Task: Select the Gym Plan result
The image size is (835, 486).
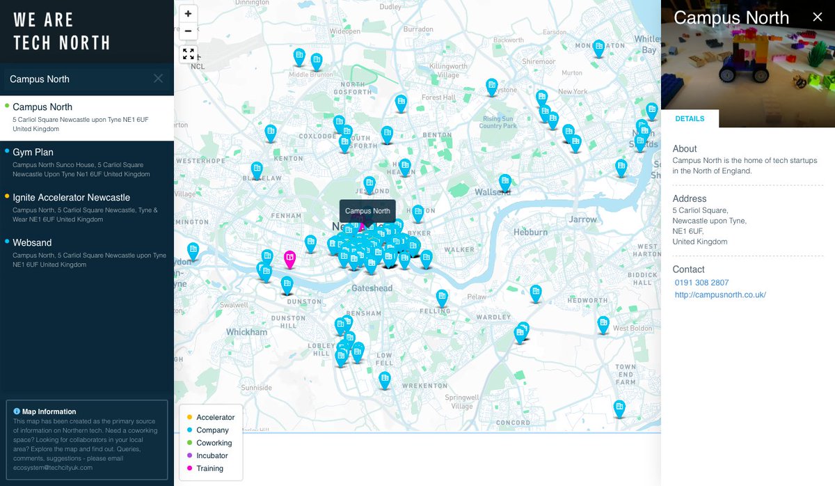Action: [x=87, y=163]
